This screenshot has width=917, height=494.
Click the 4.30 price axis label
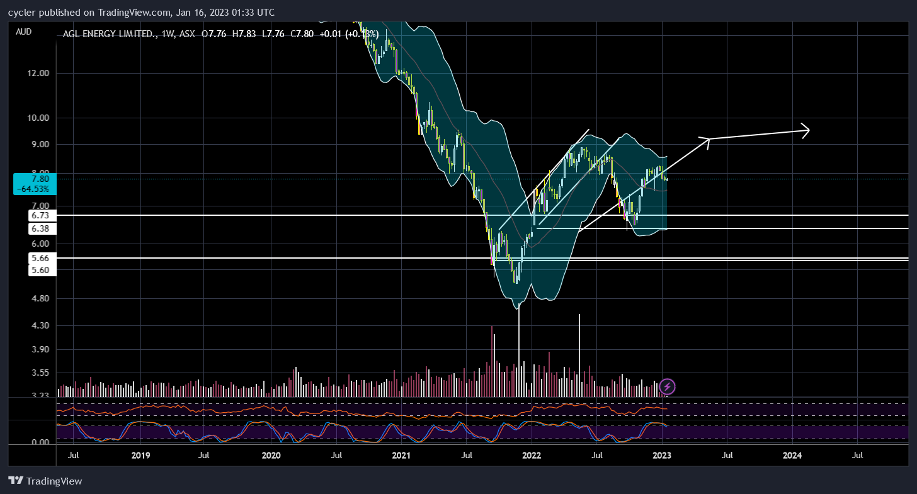click(39, 326)
